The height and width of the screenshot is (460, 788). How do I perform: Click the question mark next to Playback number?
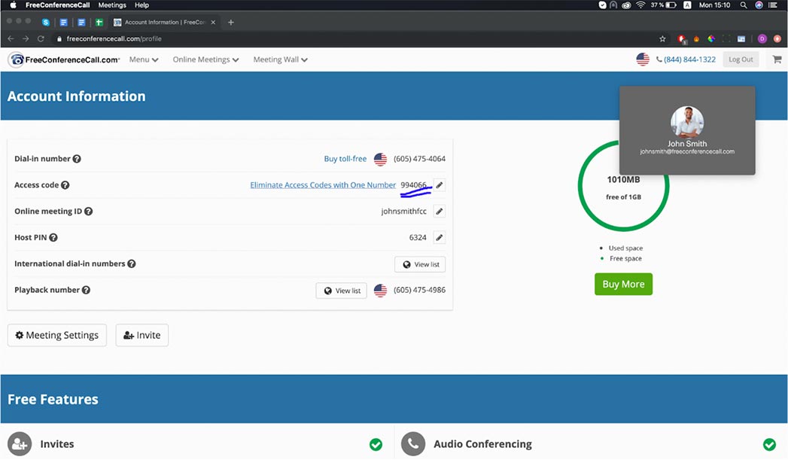[86, 291]
